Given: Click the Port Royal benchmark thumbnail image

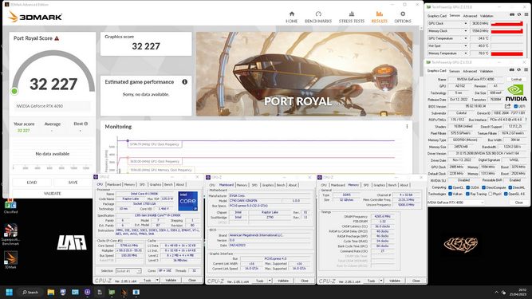Looking at the screenshot, I should (305, 74).
